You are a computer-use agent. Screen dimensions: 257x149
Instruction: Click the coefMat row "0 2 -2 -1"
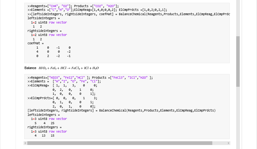[x=53, y=56]
